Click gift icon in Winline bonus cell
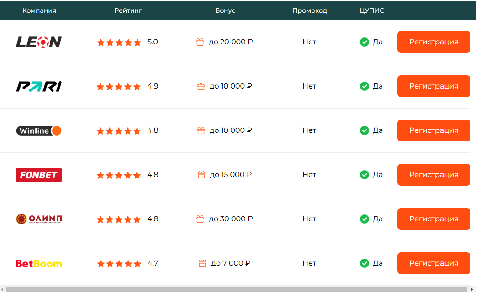 click(201, 130)
